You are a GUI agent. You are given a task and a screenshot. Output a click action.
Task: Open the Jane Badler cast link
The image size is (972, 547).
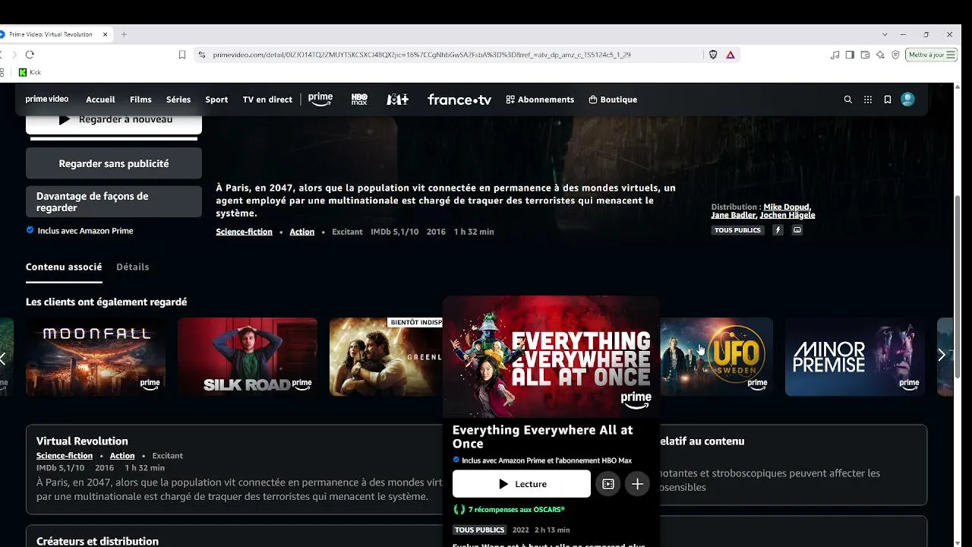tap(734, 215)
